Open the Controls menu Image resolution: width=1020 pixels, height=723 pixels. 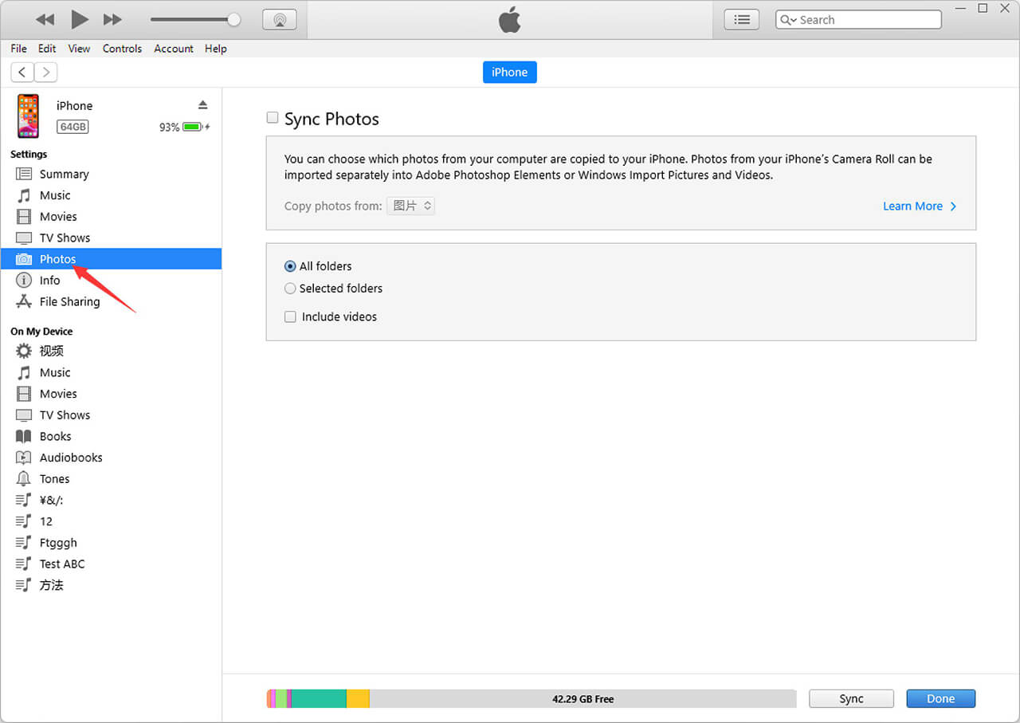coord(122,49)
